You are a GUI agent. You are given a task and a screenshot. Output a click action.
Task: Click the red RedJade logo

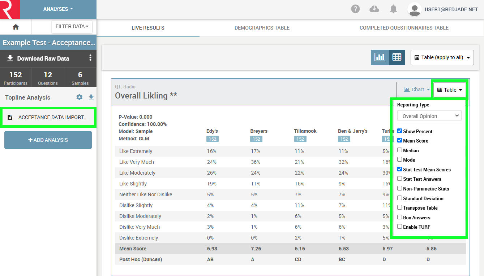[10, 9]
